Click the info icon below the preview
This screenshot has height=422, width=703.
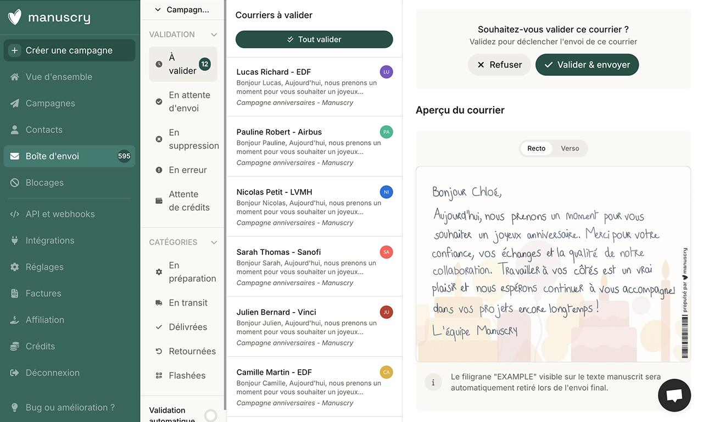coord(433,382)
